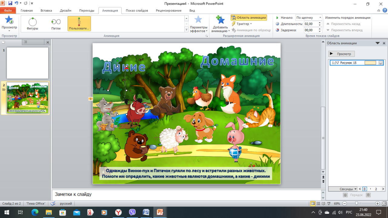The image size is (388, 218).
Task: Close the slide thumbnails pane
Action: point(48,42)
